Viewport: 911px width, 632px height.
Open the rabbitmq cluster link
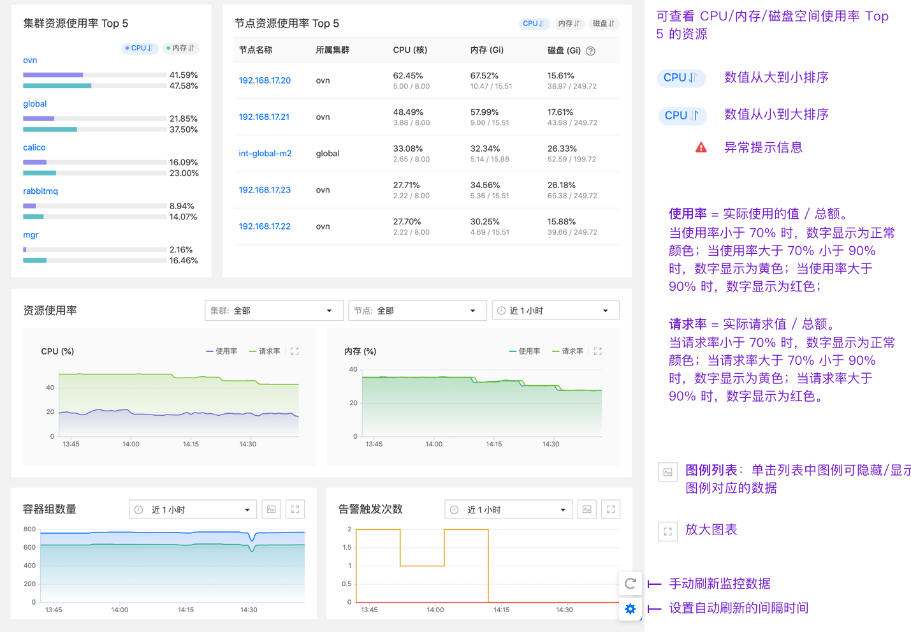[40, 191]
